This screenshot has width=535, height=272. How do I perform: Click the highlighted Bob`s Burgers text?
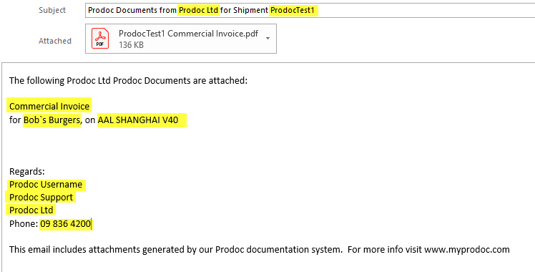click(52, 120)
